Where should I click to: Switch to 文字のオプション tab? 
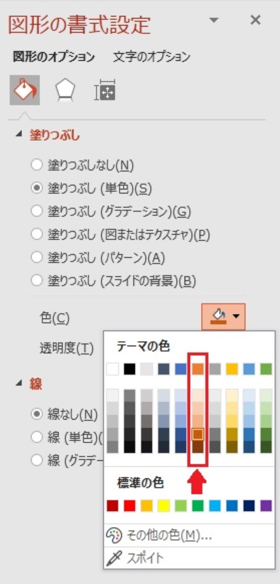(x=152, y=57)
